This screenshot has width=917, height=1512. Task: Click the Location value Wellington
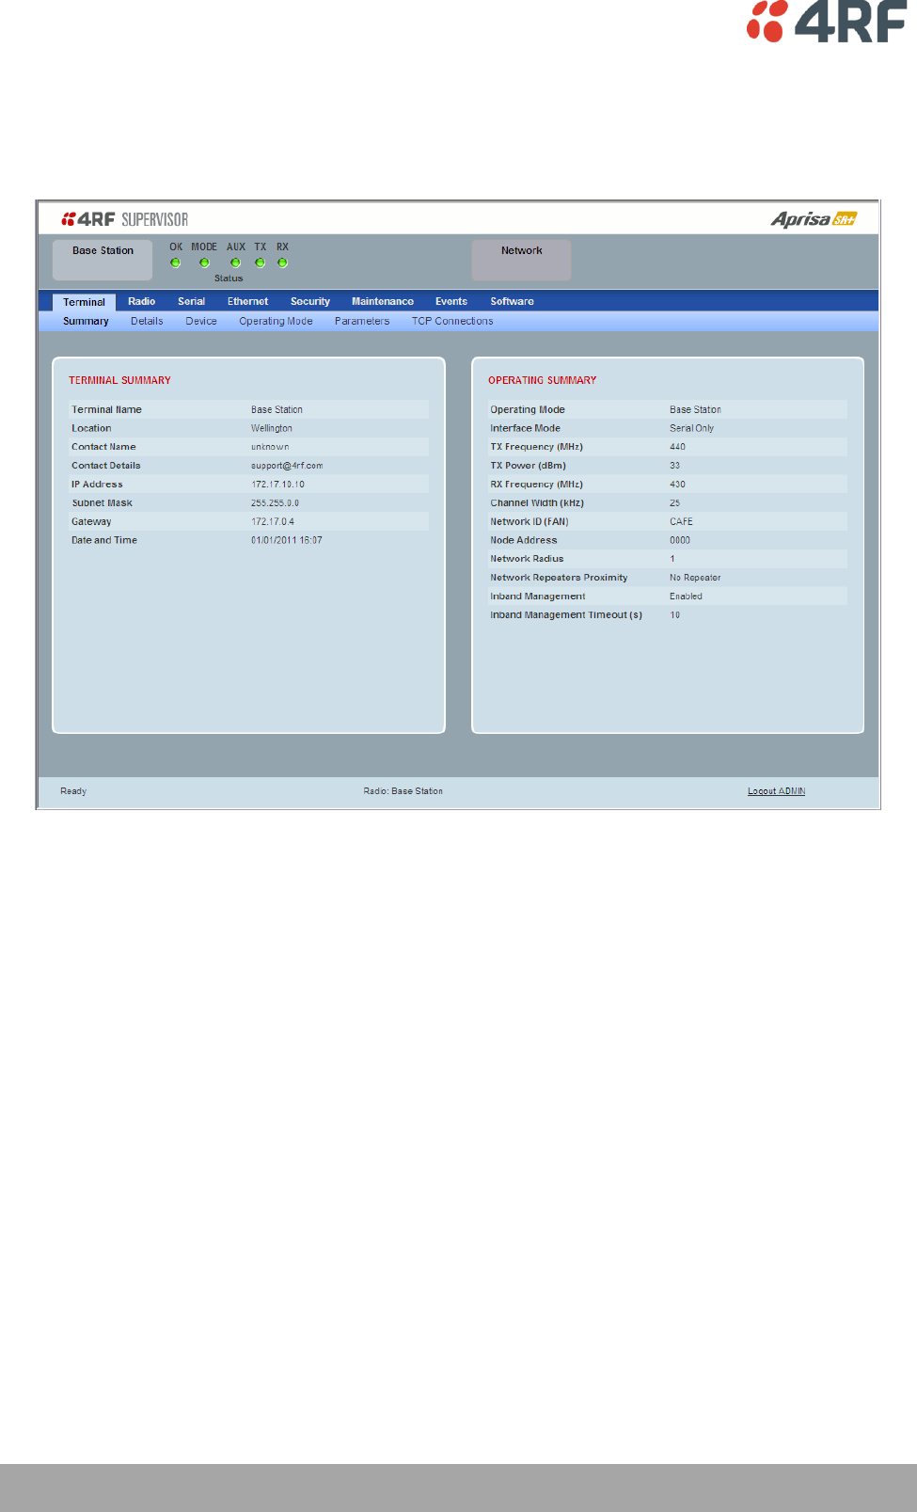pos(271,428)
